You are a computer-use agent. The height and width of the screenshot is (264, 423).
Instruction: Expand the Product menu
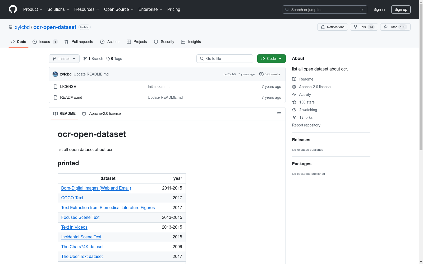click(x=33, y=10)
